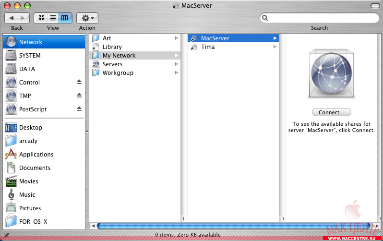Expand Art with its arrow
The height and width of the screenshot is (241, 383).
177,38
